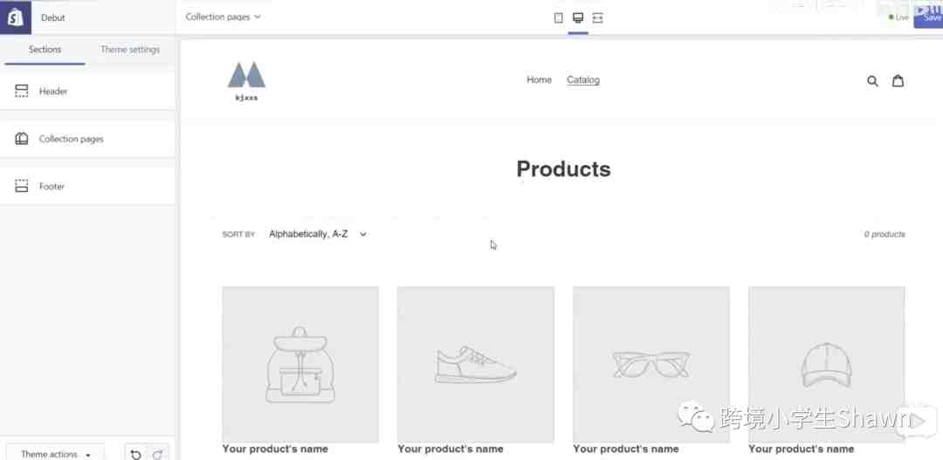943x460 pixels.
Task: Open the Home navigation link
Action: tap(539, 80)
